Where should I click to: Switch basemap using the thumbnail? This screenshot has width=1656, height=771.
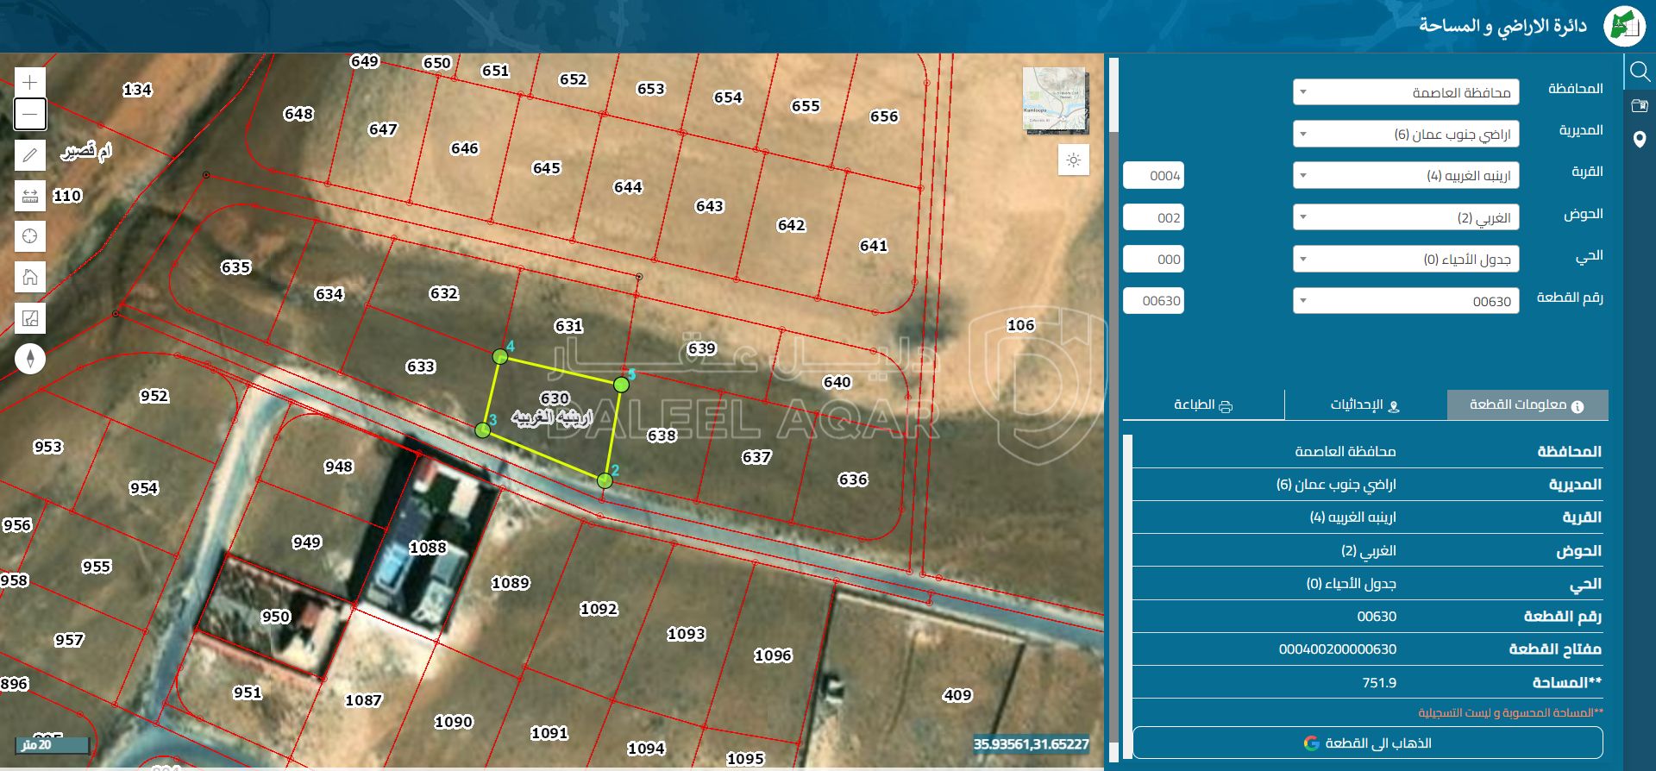tap(1055, 99)
